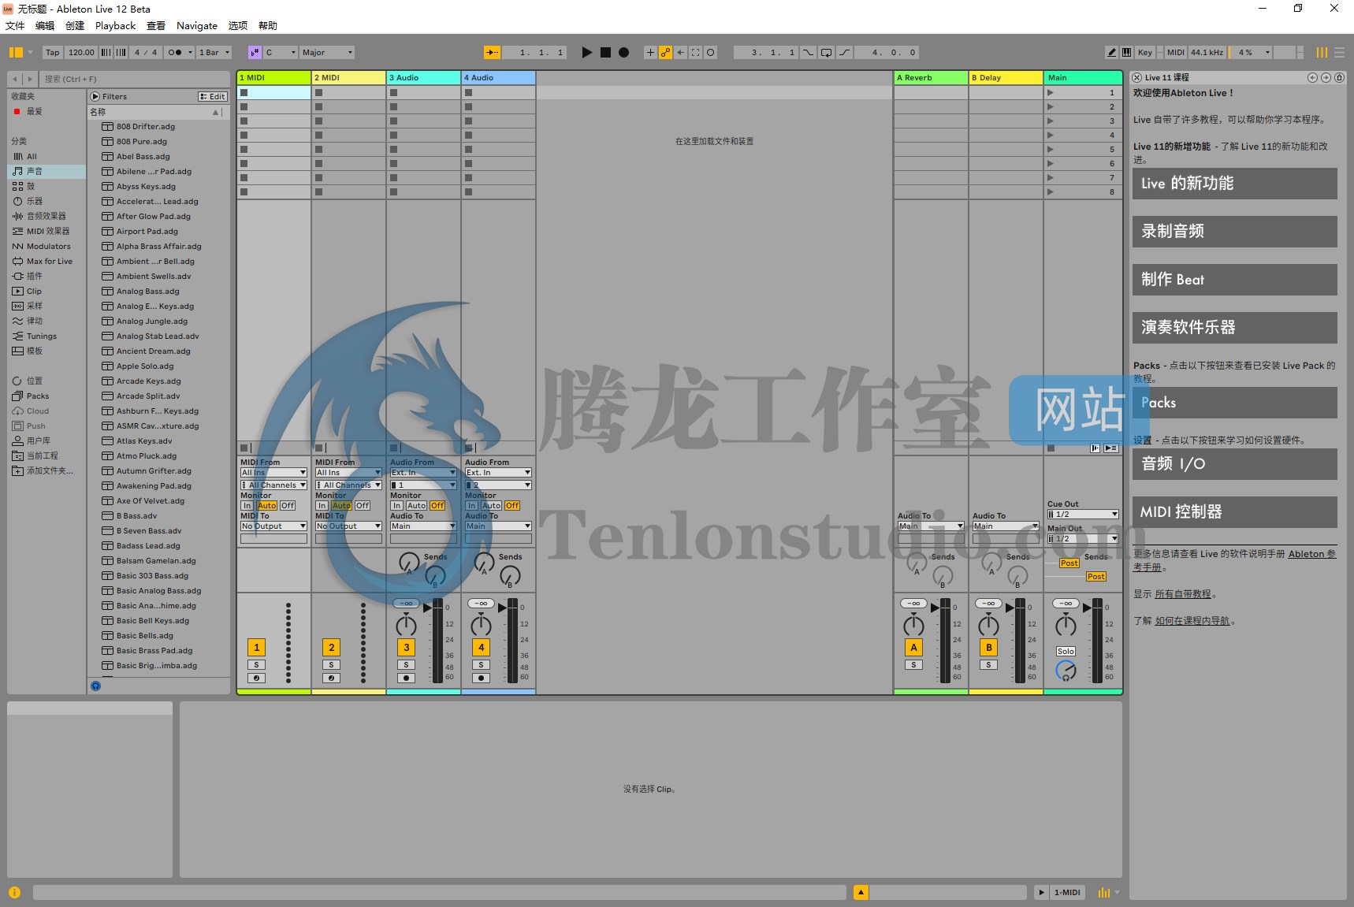The width and height of the screenshot is (1354, 907).
Task: Click the Re-Enable Automation arrow icon
Action: tap(680, 53)
